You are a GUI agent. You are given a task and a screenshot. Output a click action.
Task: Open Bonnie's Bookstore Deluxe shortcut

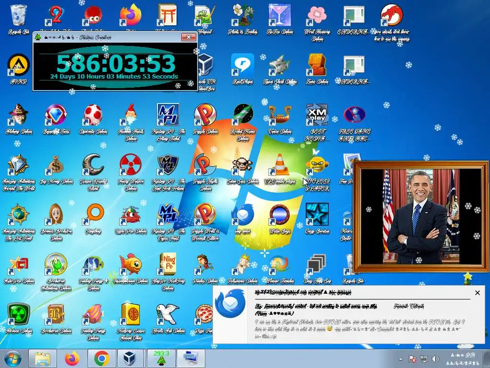coord(56,214)
